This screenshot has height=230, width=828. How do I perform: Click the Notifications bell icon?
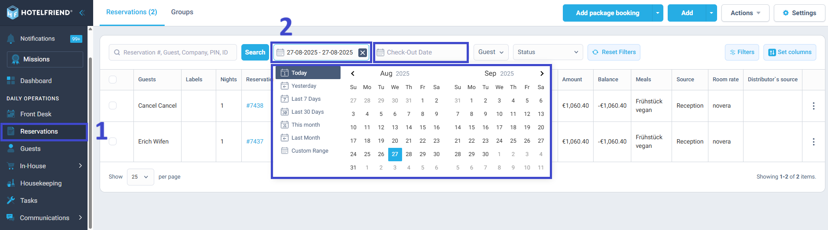pos(11,38)
